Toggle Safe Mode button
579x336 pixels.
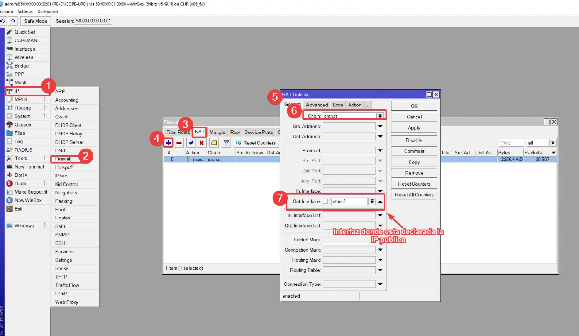[36, 21]
